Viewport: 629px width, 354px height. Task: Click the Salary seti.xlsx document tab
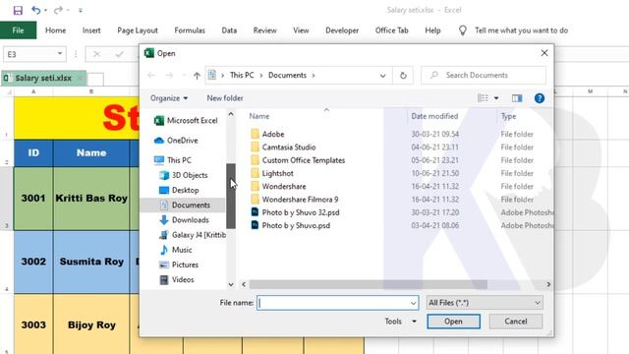(43, 78)
